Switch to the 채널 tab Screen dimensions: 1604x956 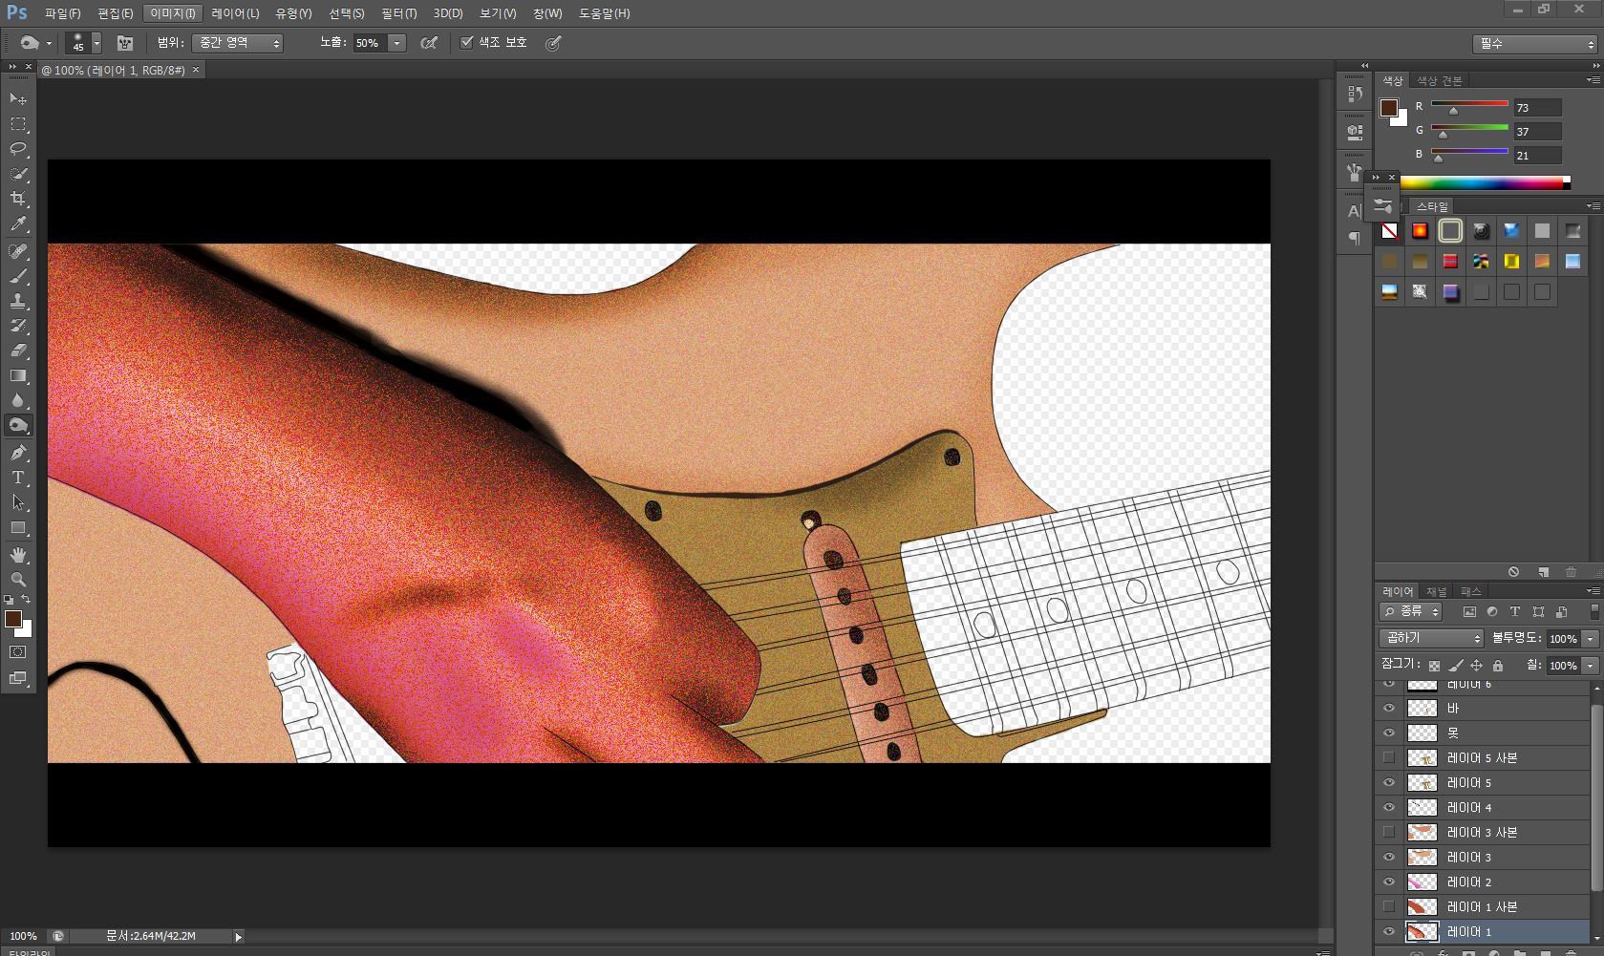1436,592
